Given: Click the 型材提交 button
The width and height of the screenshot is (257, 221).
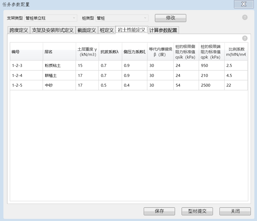Looking at the screenshot, I should click(x=197, y=211).
